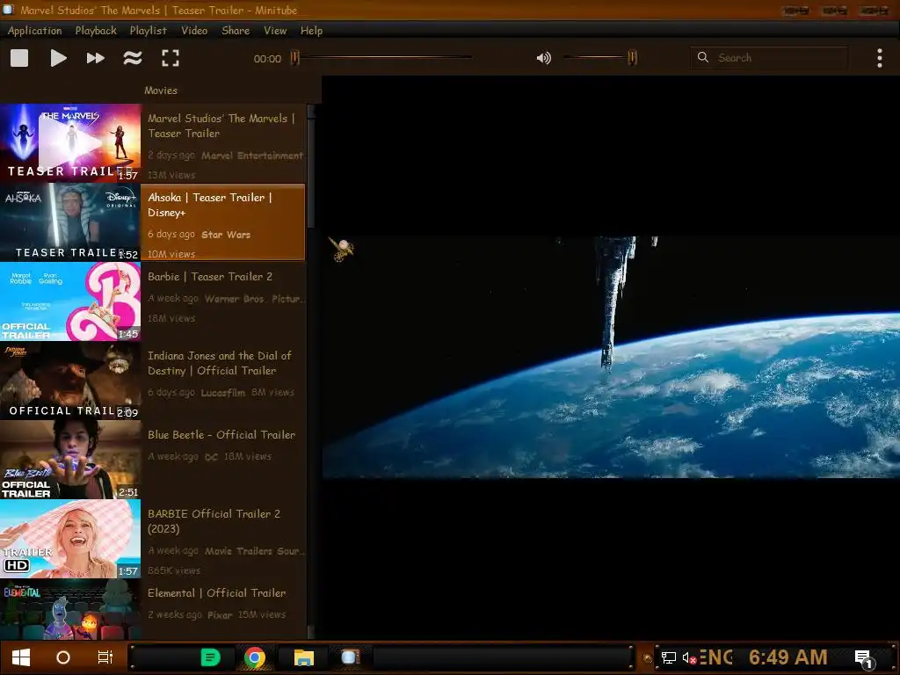Click the ENG language indicator
The image size is (900, 675).
[x=716, y=657]
